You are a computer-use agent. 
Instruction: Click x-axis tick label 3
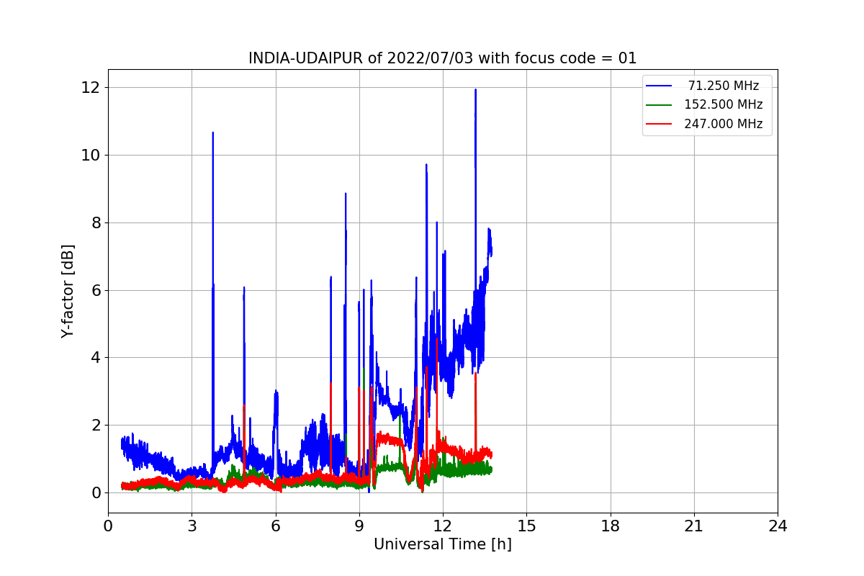tap(192, 526)
